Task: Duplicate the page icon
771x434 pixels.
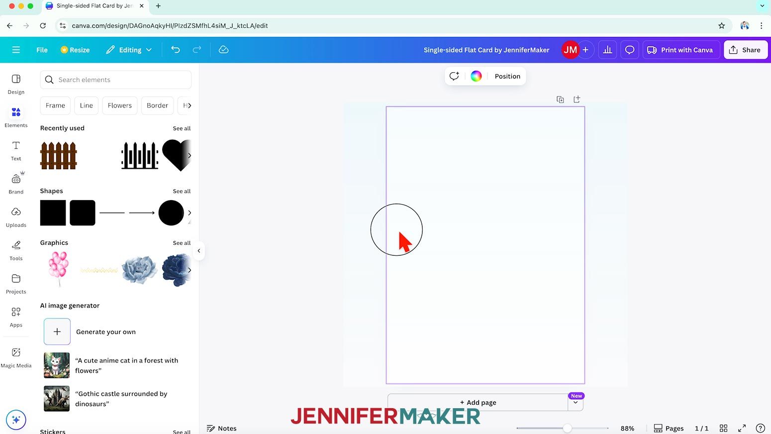Action: pyautogui.click(x=560, y=100)
